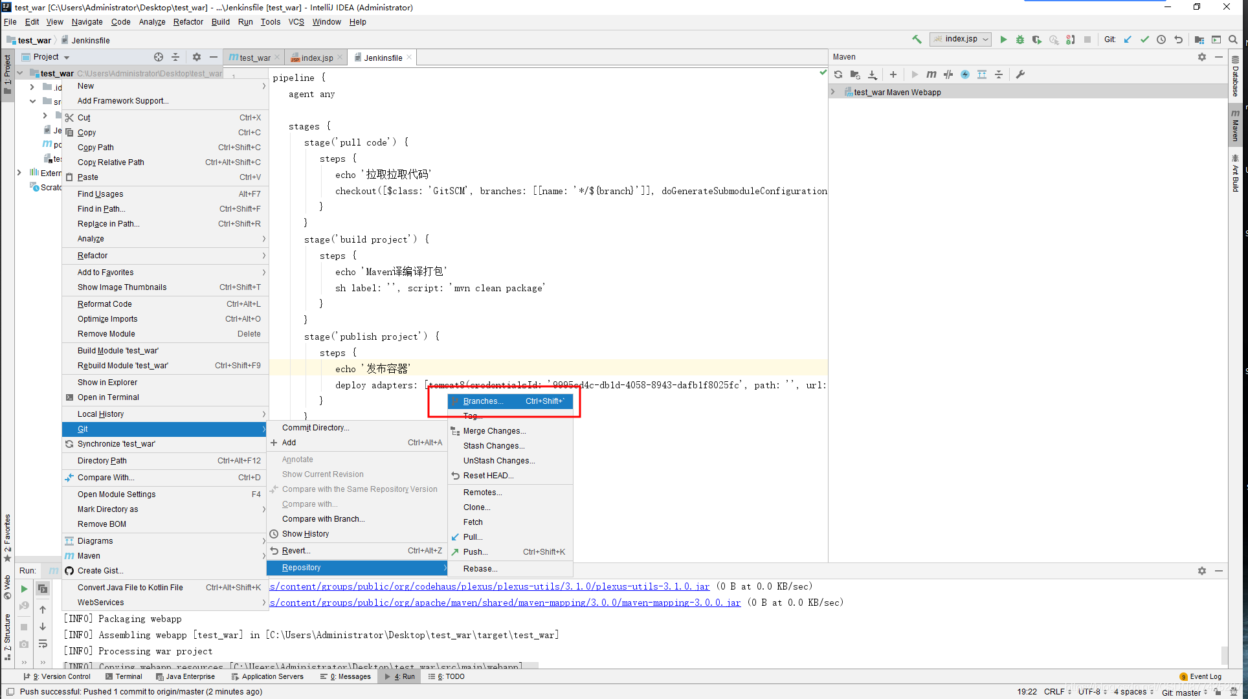Open the Ant Build side panel tab

click(x=1236, y=173)
